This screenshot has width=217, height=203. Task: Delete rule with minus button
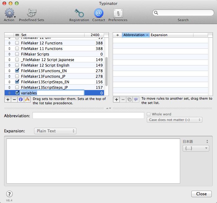pyautogui.click(x=123, y=99)
